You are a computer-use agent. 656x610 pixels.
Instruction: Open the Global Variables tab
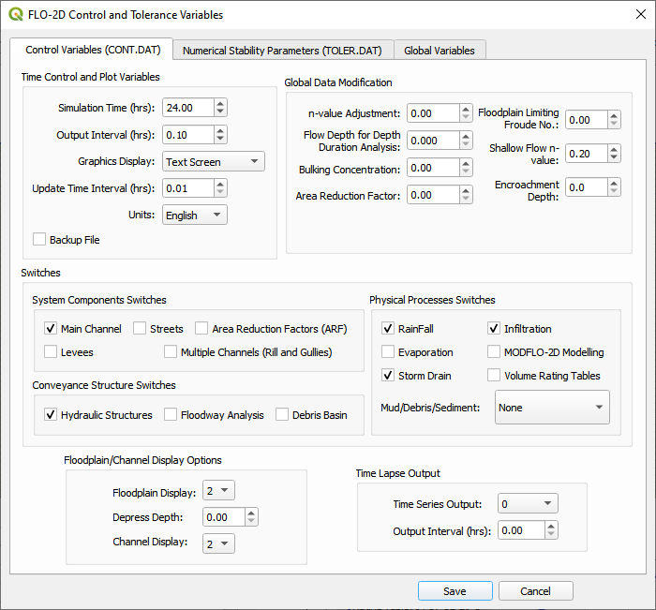click(x=440, y=51)
